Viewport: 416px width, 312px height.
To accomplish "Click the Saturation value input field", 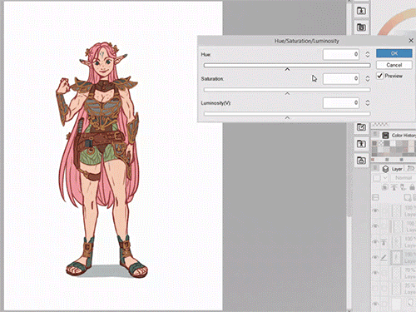I will click(x=341, y=79).
